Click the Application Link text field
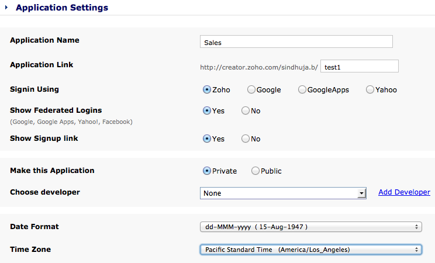Viewport: 435px width, 263px height. click(x=360, y=67)
